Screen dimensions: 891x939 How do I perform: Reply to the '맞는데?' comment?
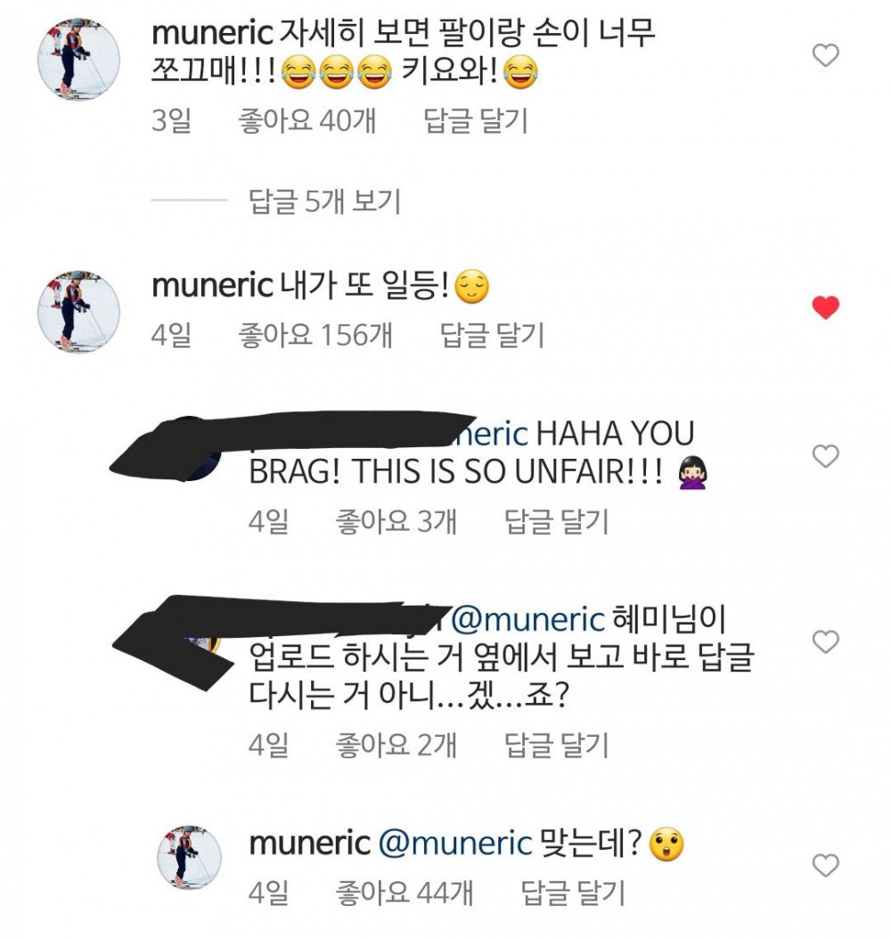[572, 893]
